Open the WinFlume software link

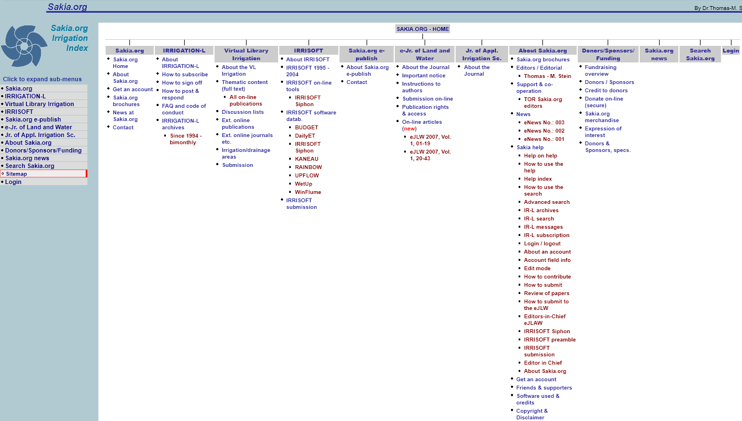[307, 192]
